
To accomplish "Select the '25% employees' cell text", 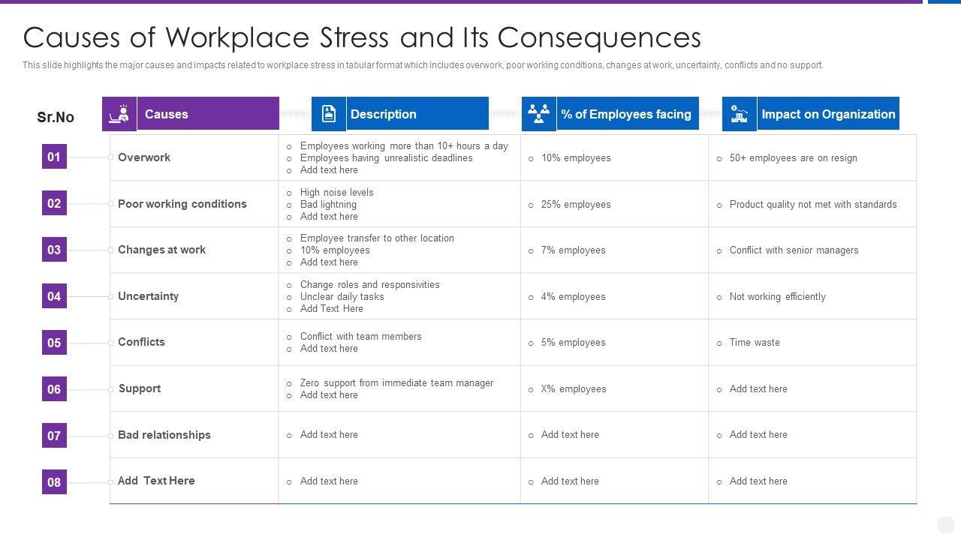I will coord(576,205).
